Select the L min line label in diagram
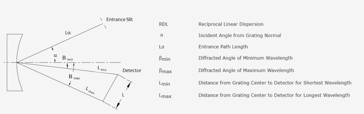364x114 pixels. 102,68
